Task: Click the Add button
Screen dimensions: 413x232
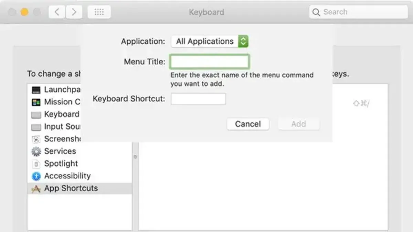Action: (x=299, y=124)
